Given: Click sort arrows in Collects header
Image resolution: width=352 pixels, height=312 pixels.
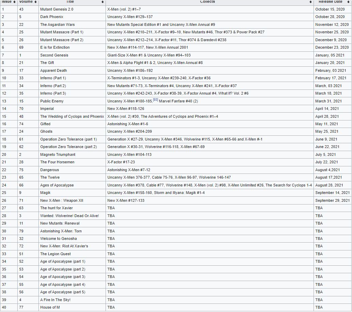Looking at the screenshot, I should point(310,2).
